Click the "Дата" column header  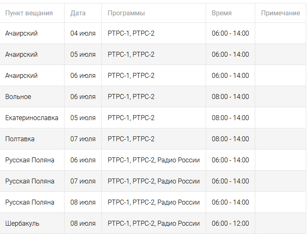pyautogui.click(x=78, y=13)
